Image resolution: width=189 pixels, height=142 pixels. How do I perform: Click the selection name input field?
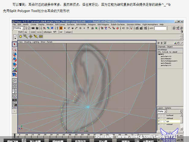[x=160, y=28]
